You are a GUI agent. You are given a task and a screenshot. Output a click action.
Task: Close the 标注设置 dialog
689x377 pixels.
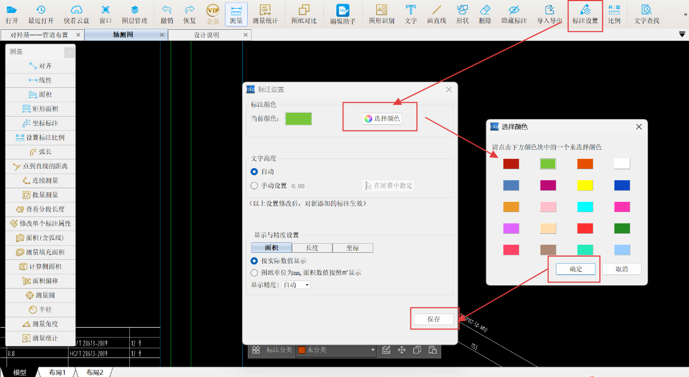click(449, 90)
